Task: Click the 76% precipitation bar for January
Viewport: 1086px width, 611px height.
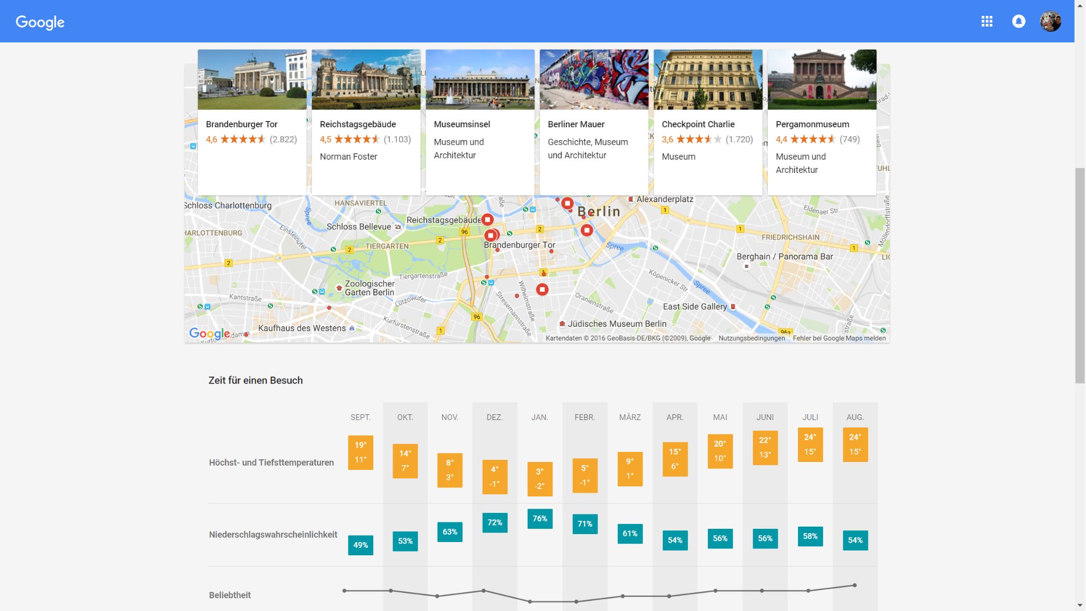Action: point(540,519)
